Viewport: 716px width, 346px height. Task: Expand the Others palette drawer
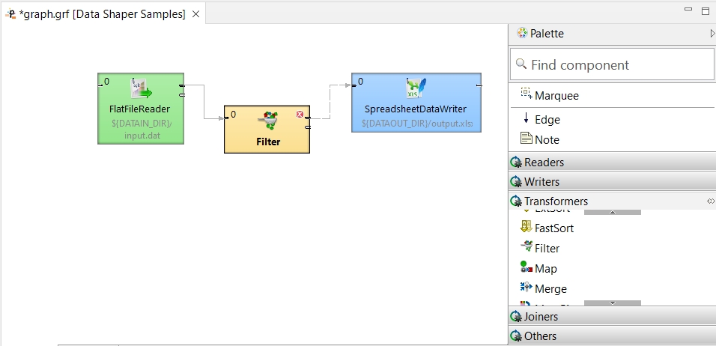[x=612, y=336]
